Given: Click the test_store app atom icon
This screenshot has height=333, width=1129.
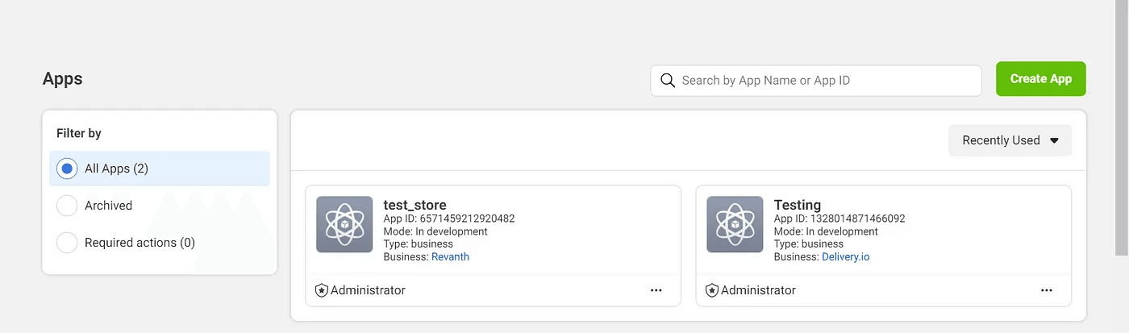Looking at the screenshot, I should (x=344, y=224).
